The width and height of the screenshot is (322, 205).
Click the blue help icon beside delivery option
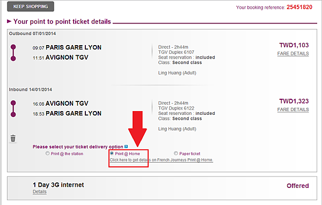pos(126,147)
